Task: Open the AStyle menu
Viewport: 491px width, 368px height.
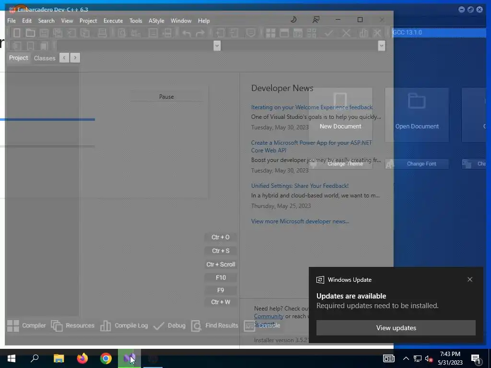Action: coord(156,21)
